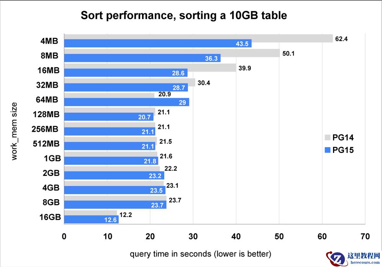Click the "query time in seconds" axis title

[201, 254]
